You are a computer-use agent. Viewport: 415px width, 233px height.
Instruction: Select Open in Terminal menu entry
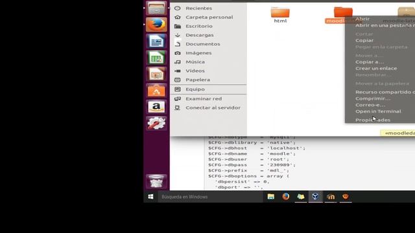coord(378,111)
